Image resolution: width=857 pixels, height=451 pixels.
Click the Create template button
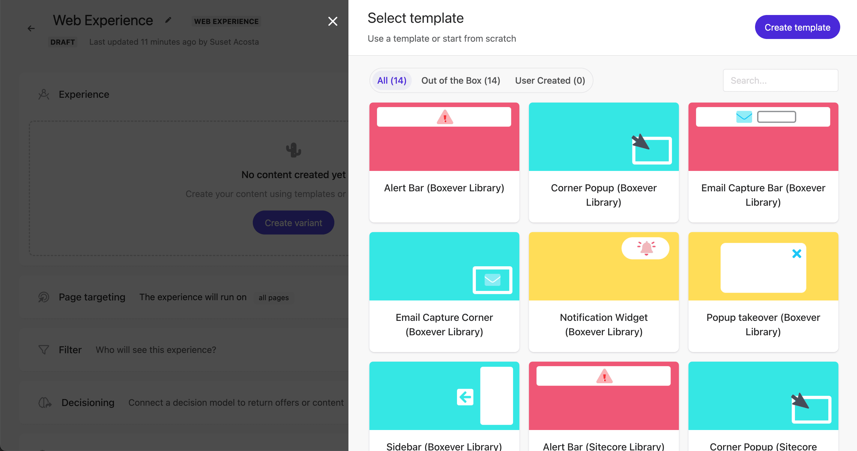coord(797,27)
